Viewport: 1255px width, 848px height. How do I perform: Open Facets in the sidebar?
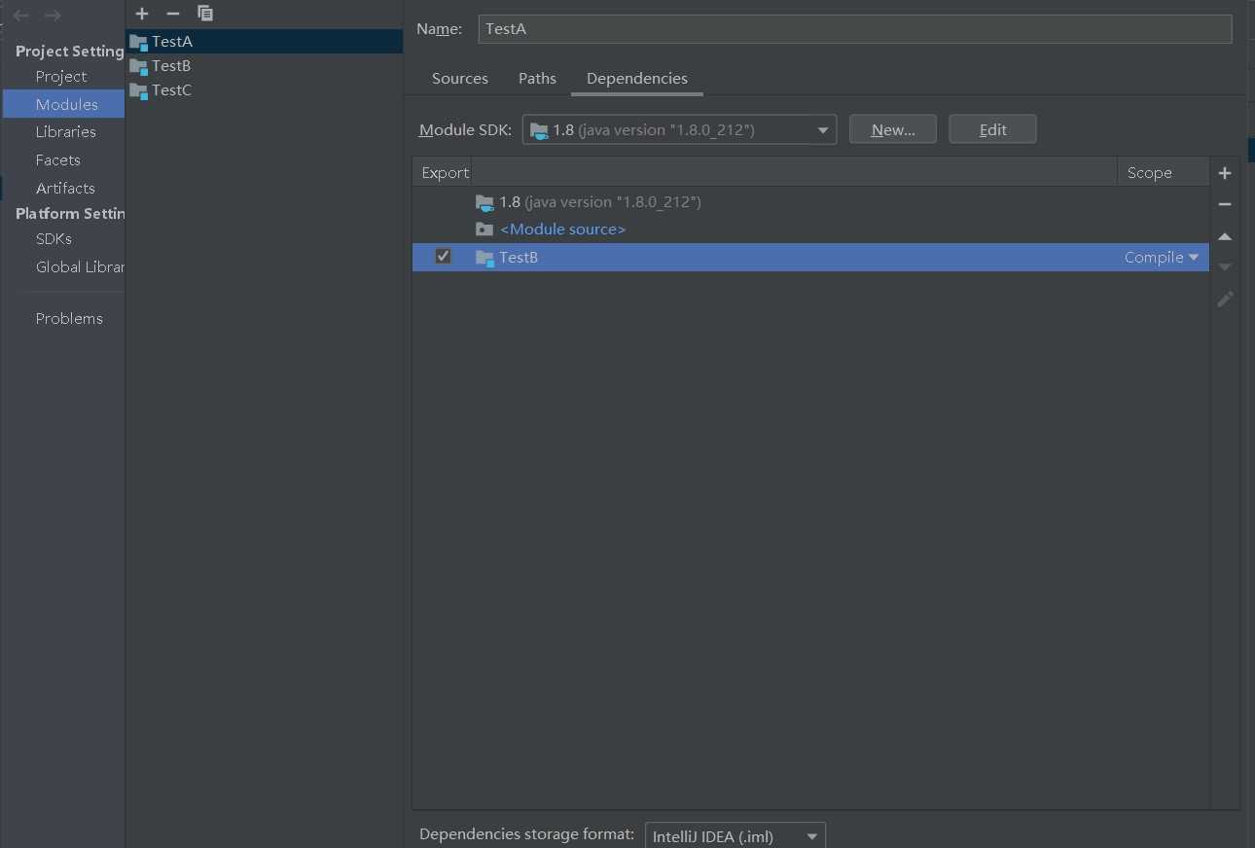pyautogui.click(x=57, y=160)
